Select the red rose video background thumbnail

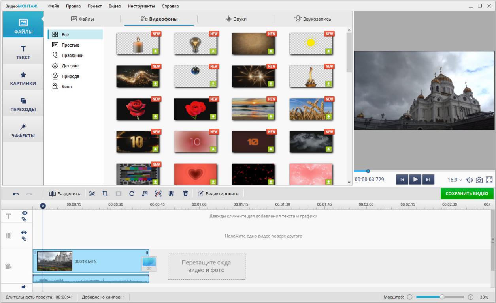138,108
